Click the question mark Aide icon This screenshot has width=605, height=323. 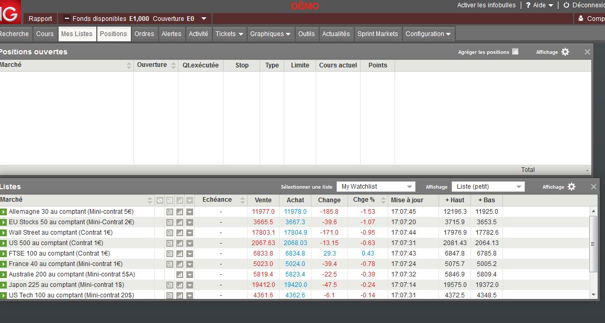(528, 5)
